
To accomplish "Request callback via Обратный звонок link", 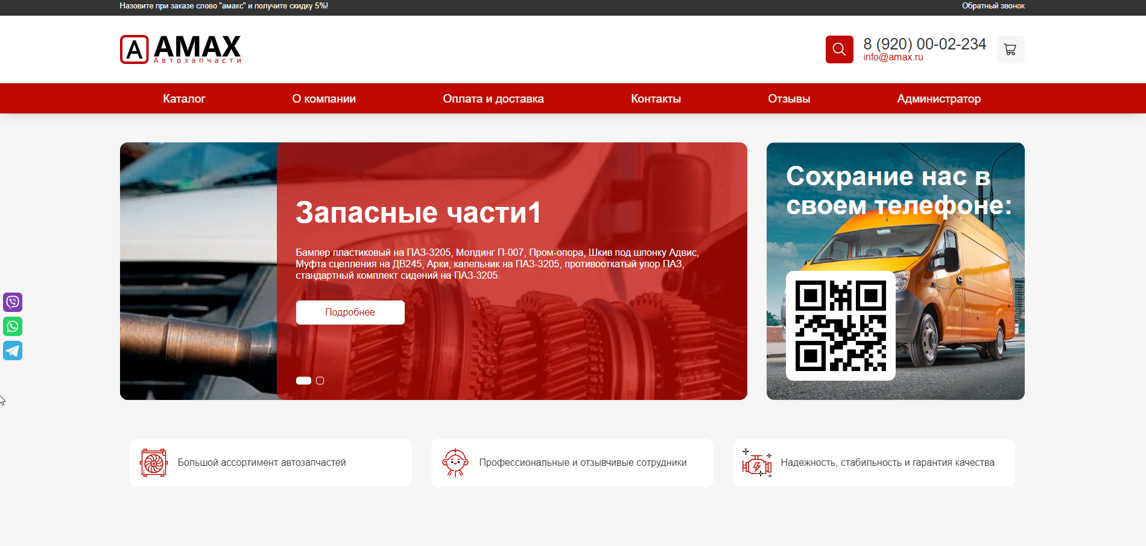I will click(993, 6).
